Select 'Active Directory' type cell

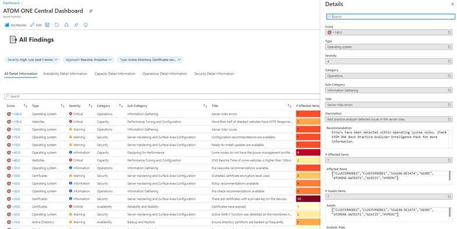[x=43, y=222]
